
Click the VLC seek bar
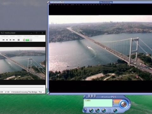pos(22,87)
